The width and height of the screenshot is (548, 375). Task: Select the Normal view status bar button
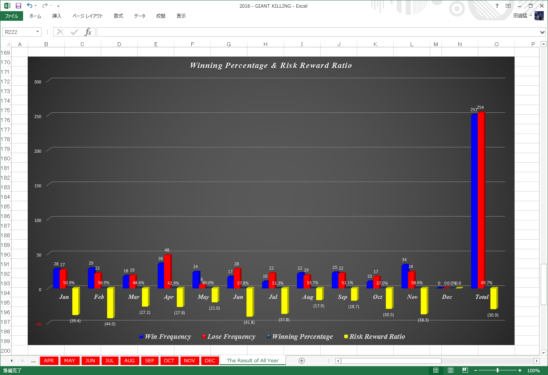click(436, 370)
